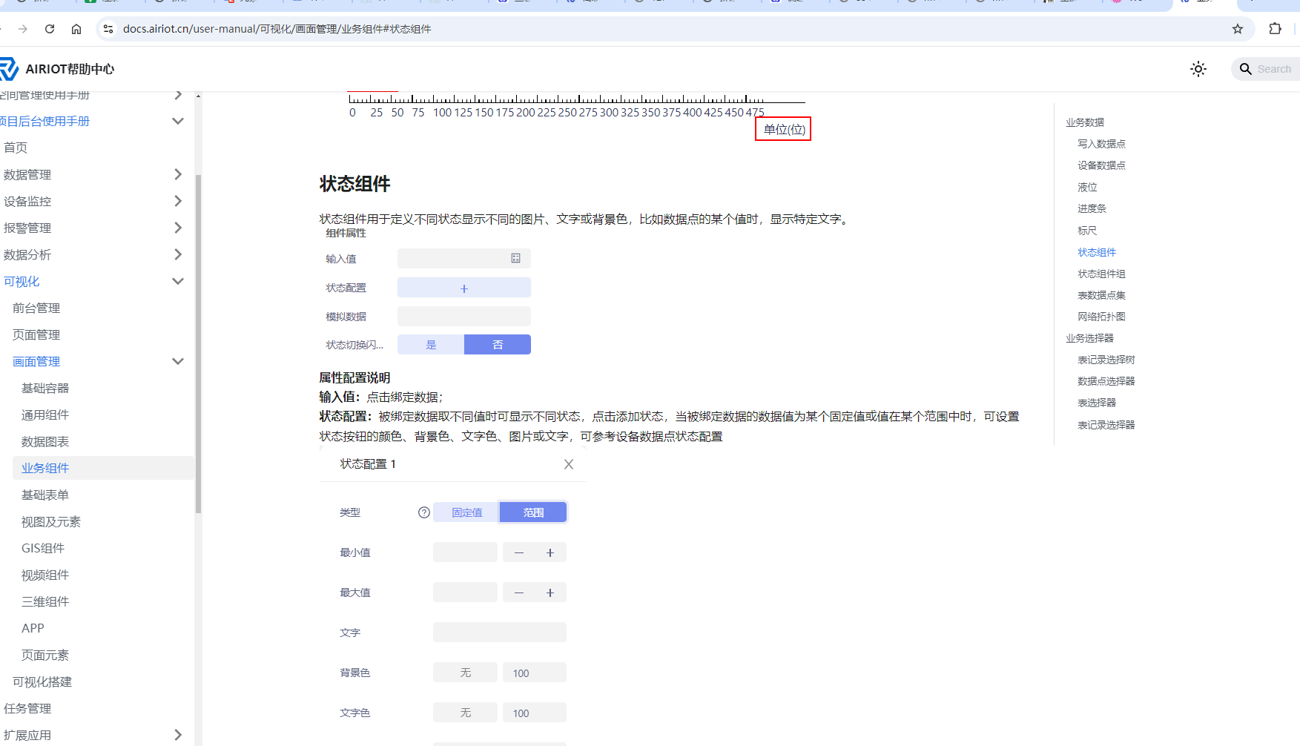Expand the 数据管理 sidebar section
Screen dimensions: 1300x746
click(x=177, y=174)
